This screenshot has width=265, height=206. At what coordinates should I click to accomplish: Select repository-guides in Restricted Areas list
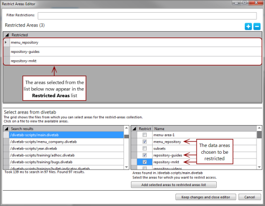pos(136,52)
